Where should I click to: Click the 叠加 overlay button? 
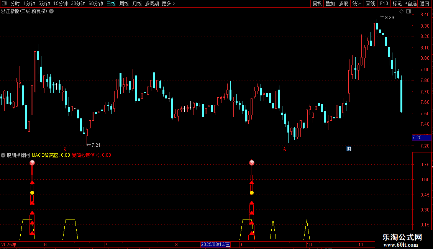tap(330, 3)
